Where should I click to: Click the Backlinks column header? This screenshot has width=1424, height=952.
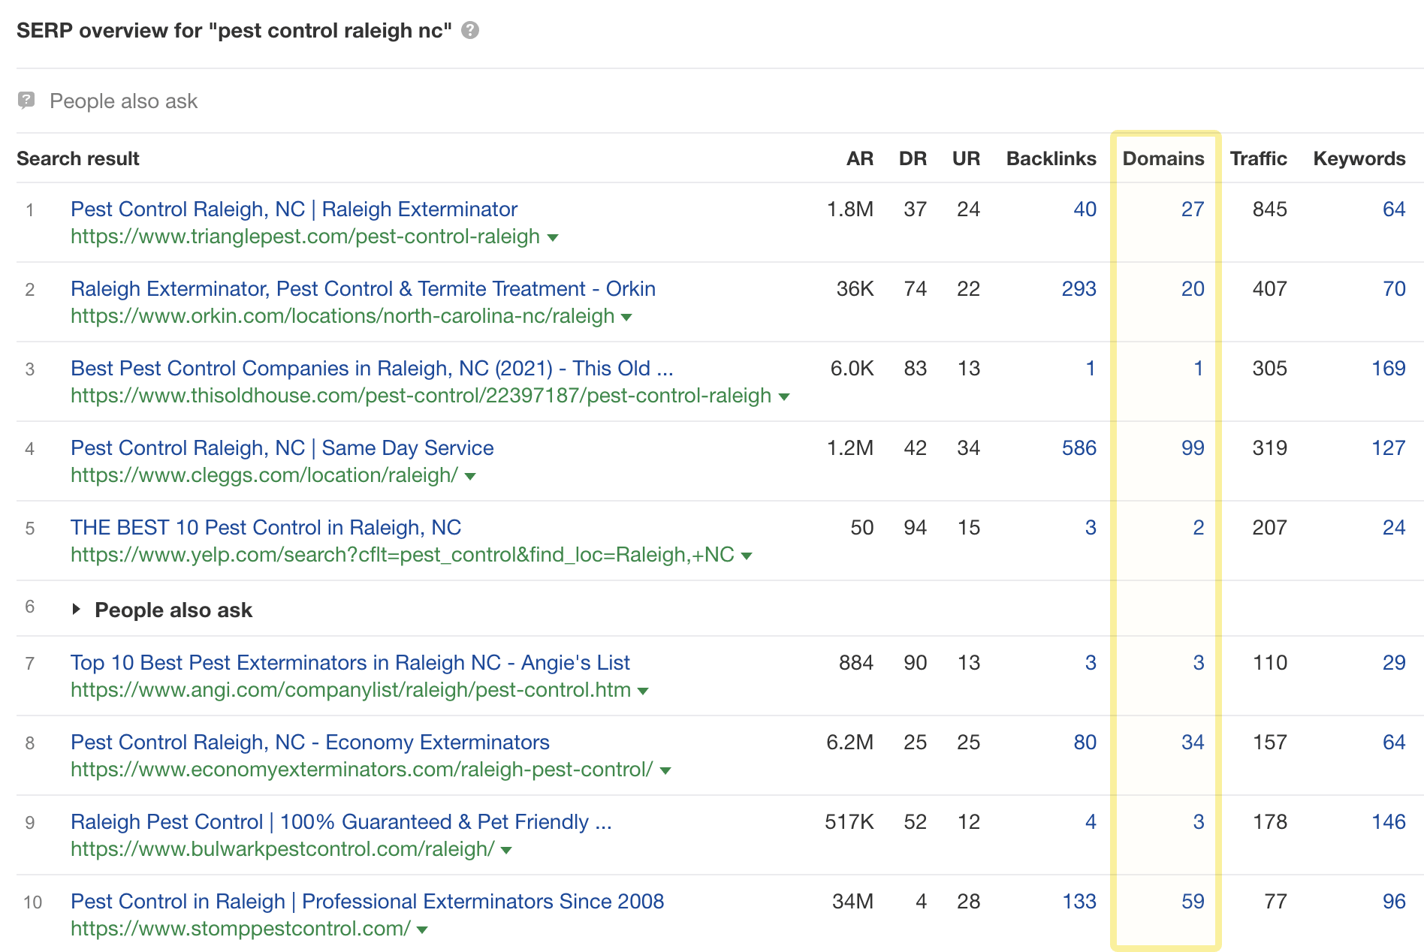(1051, 159)
